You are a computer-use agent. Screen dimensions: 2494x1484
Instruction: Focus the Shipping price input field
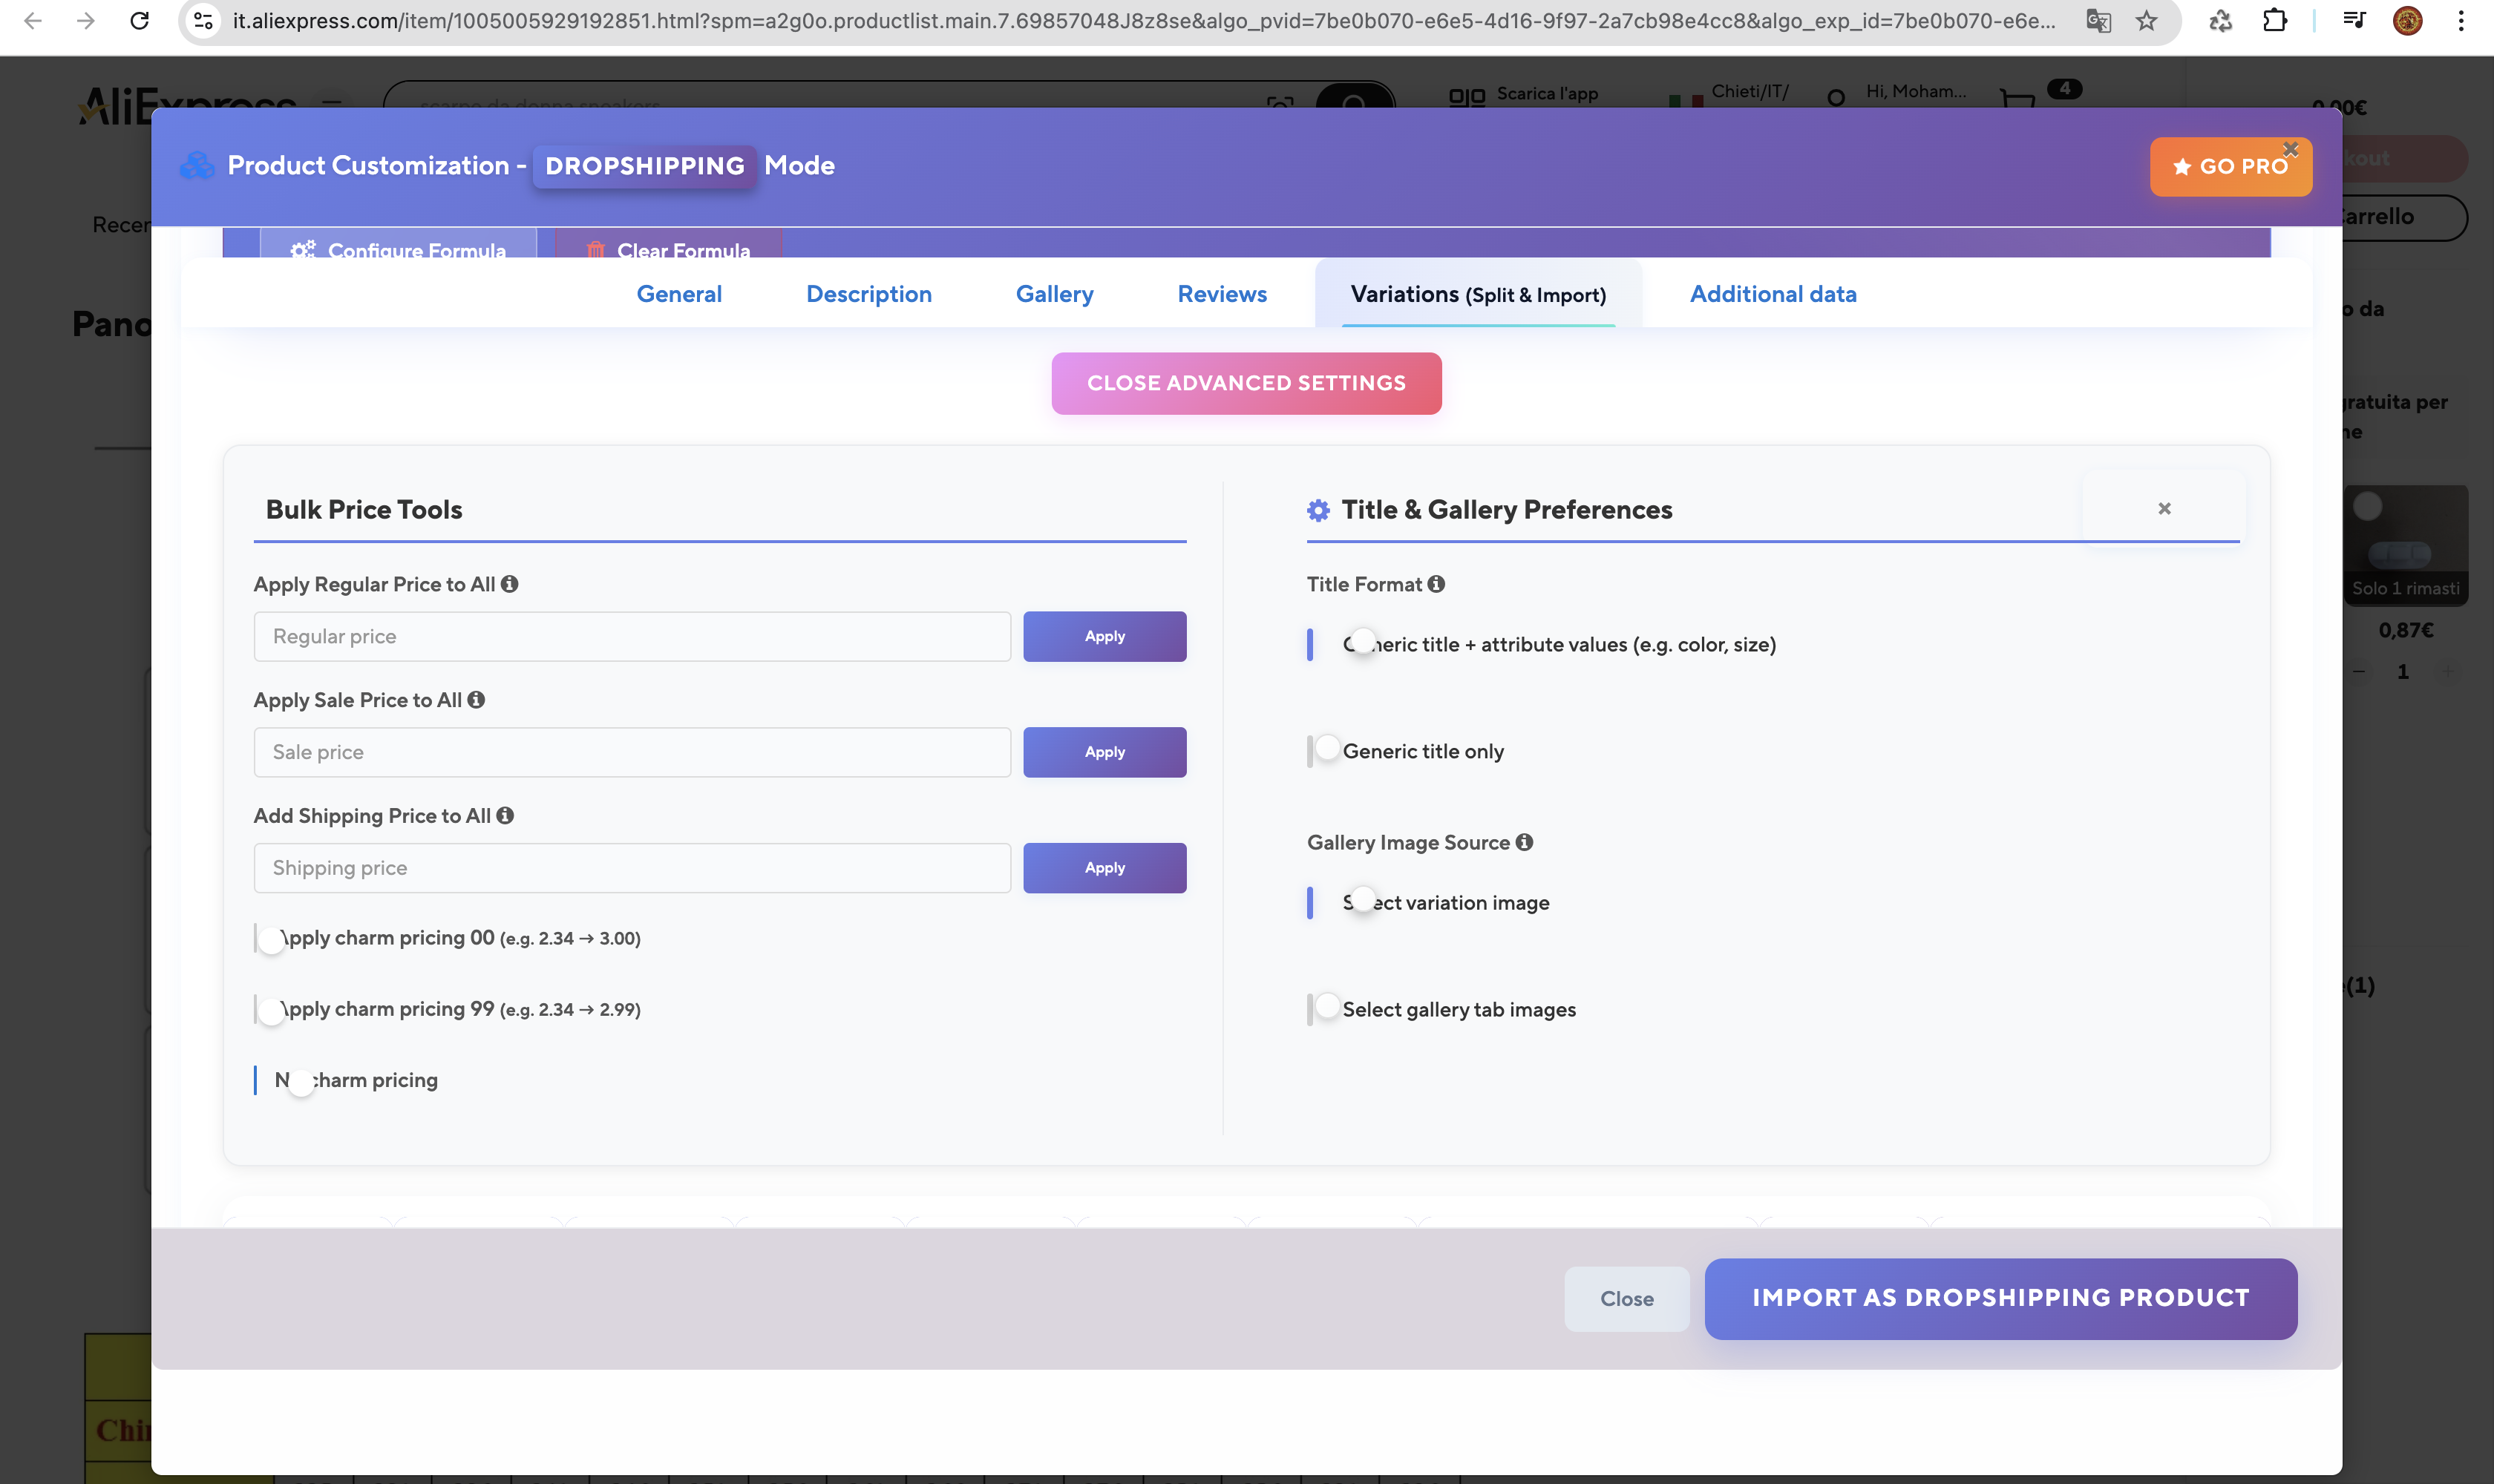632,868
